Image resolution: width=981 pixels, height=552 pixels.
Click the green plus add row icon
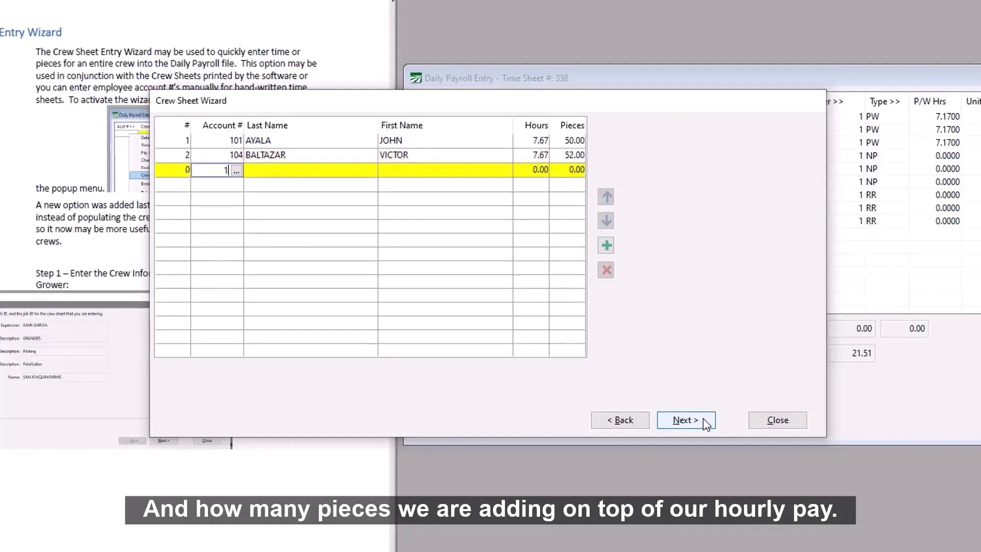click(x=606, y=245)
